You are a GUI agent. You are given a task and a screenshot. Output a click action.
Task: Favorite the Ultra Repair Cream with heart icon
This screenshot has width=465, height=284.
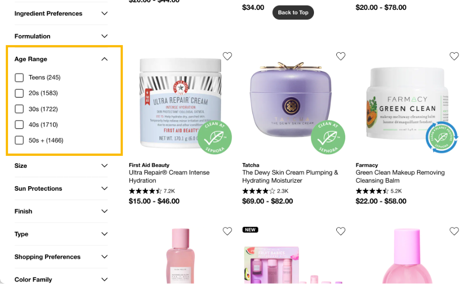coord(228,56)
